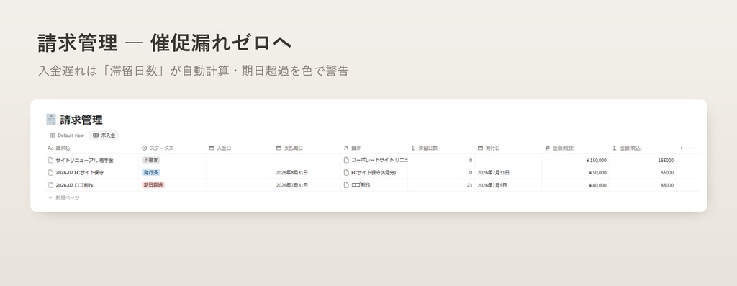Open the three-dots column options menu
737x286 pixels.
(690, 148)
